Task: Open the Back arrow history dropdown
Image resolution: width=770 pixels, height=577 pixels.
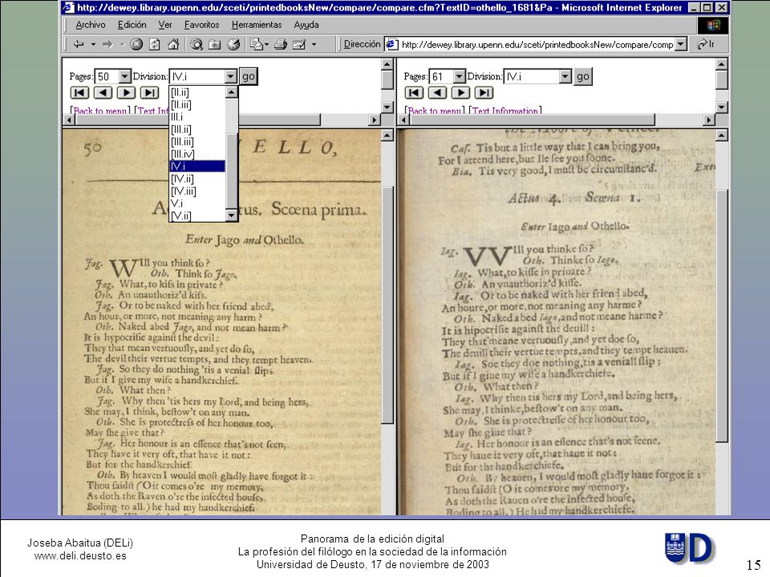Action: (93, 45)
